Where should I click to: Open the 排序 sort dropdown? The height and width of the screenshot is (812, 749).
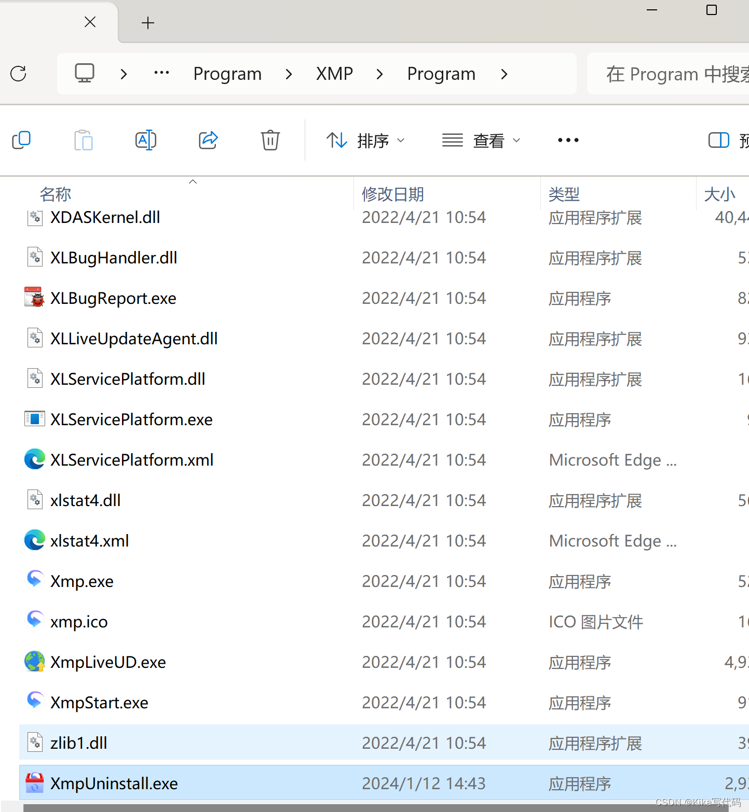365,140
